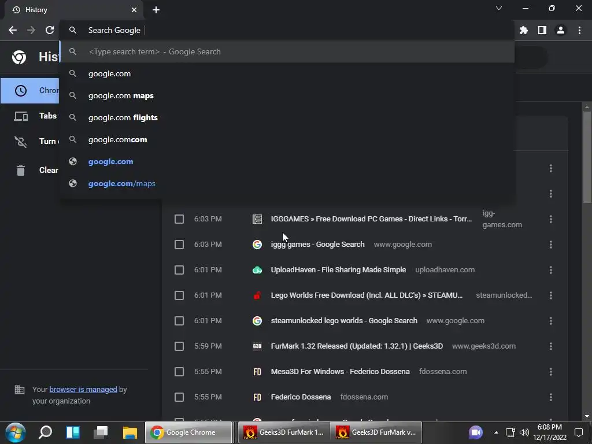Click the managed organization building icon

pos(19,389)
